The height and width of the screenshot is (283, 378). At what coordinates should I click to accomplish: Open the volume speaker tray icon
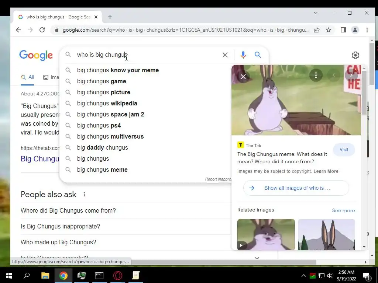tap(330, 276)
